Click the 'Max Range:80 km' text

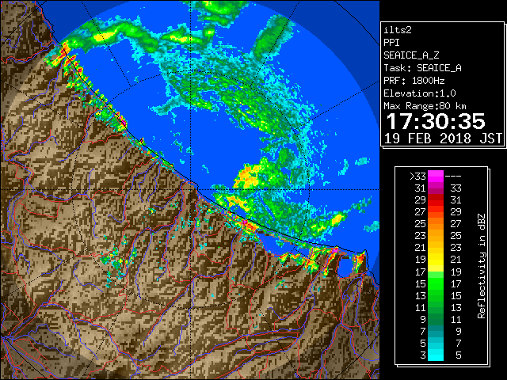point(425,106)
